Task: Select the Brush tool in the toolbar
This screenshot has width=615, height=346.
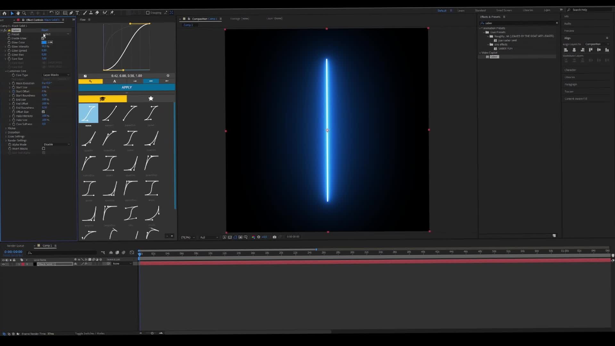Action: tap(85, 13)
